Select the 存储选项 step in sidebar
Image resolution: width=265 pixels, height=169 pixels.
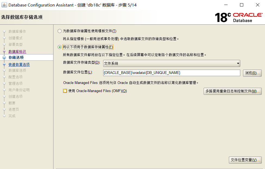click(16, 57)
